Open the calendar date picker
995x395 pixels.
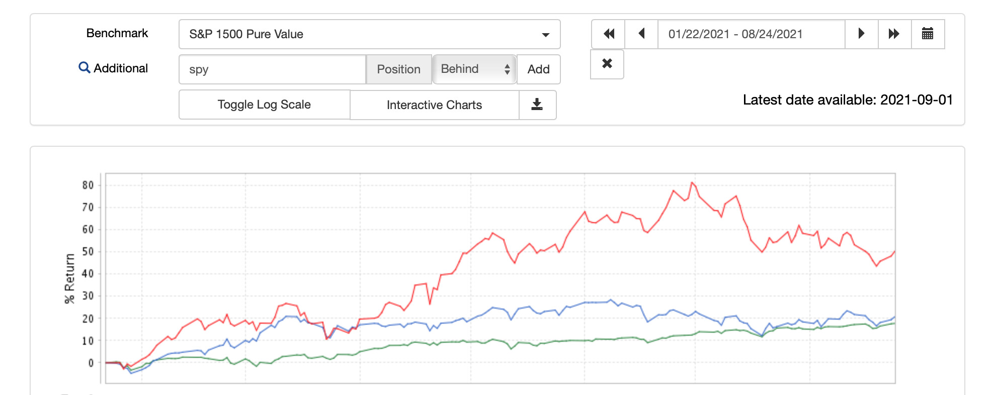(x=928, y=34)
